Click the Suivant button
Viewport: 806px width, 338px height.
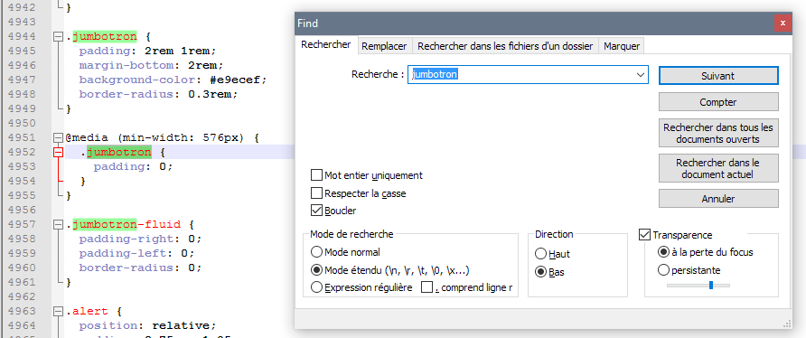tap(718, 76)
